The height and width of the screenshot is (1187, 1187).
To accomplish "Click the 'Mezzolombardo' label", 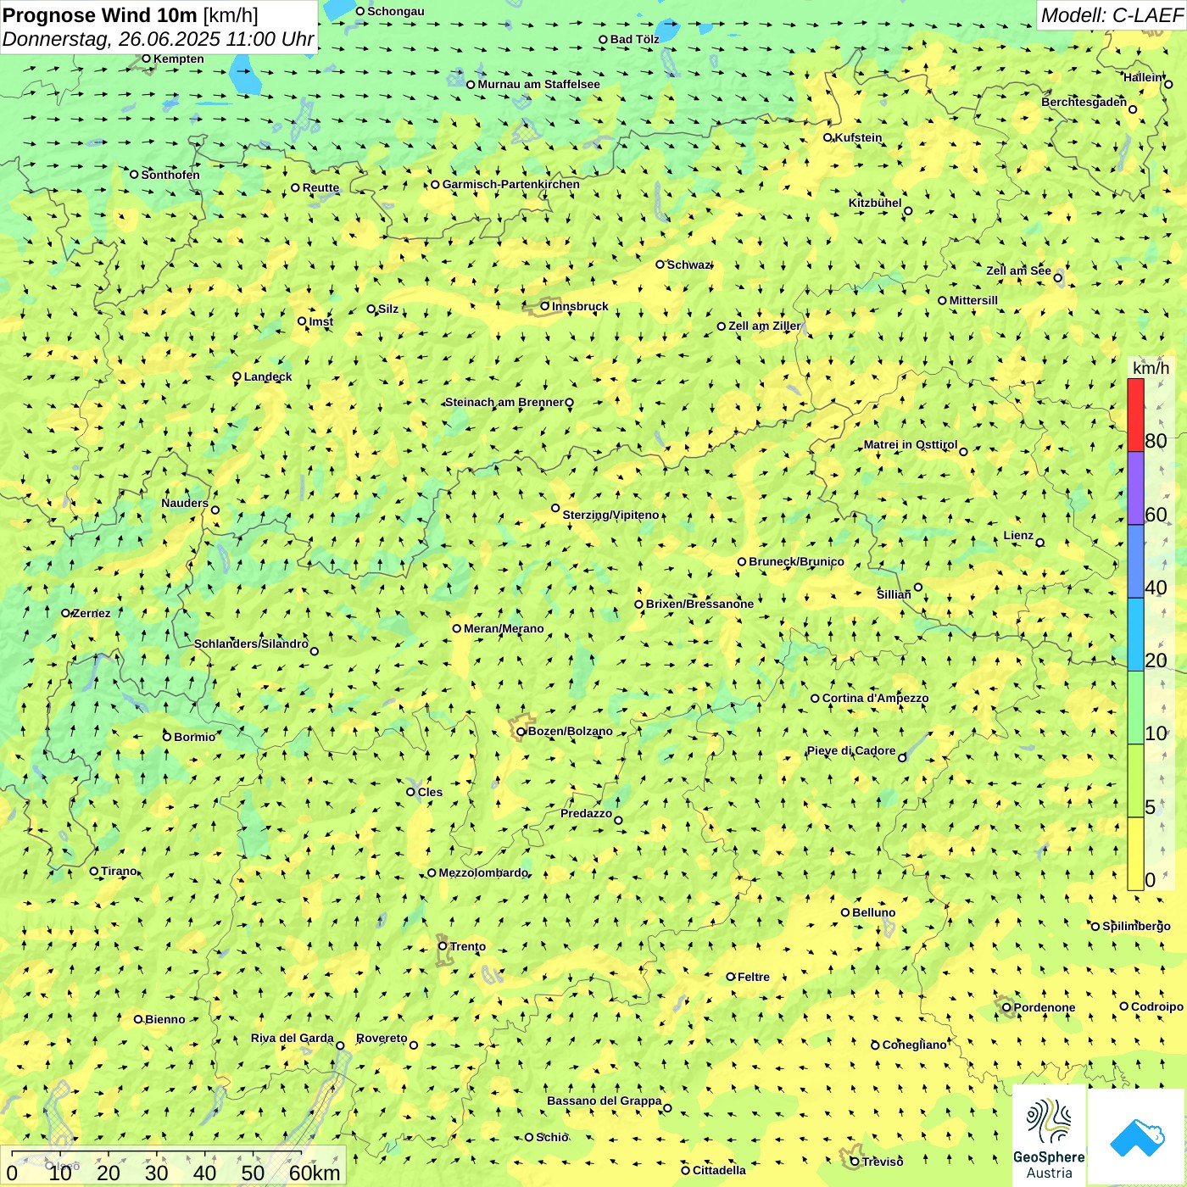I will 483,872.
